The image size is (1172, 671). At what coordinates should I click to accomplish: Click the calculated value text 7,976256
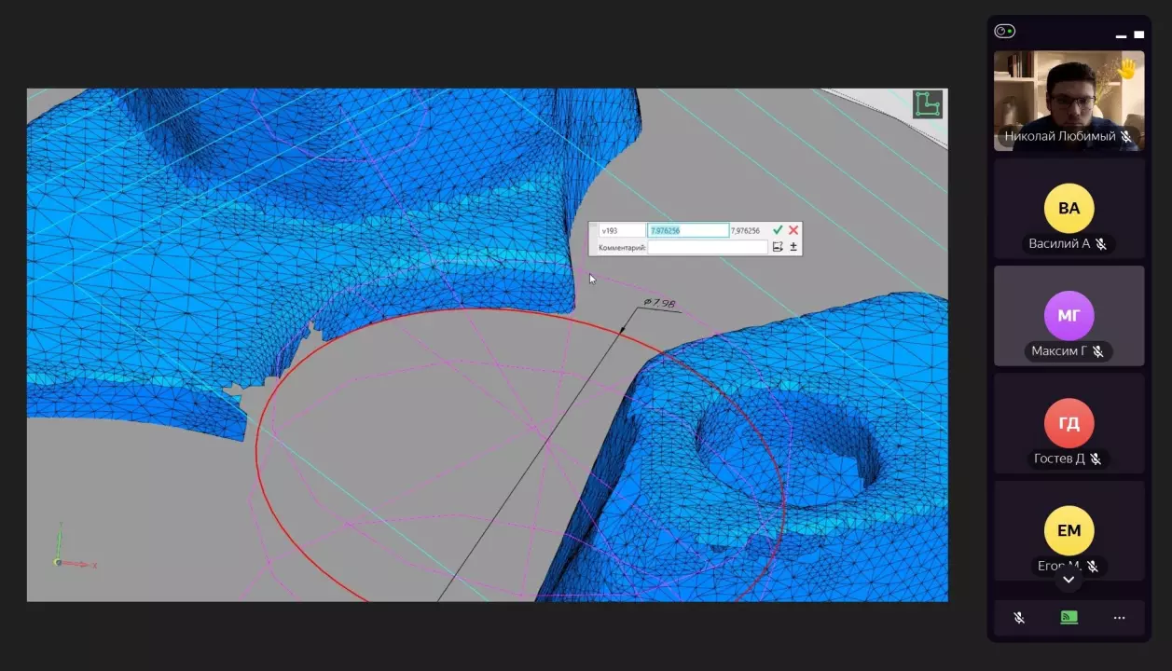(745, 230)
